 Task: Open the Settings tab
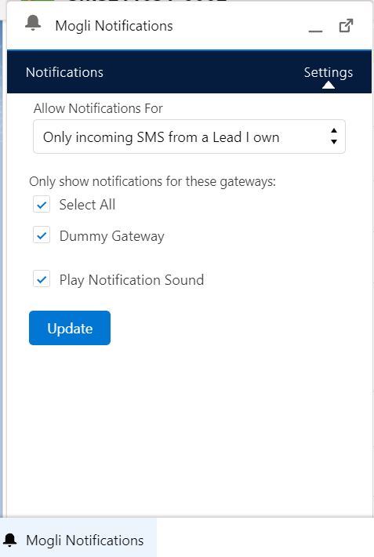[329, 72]
